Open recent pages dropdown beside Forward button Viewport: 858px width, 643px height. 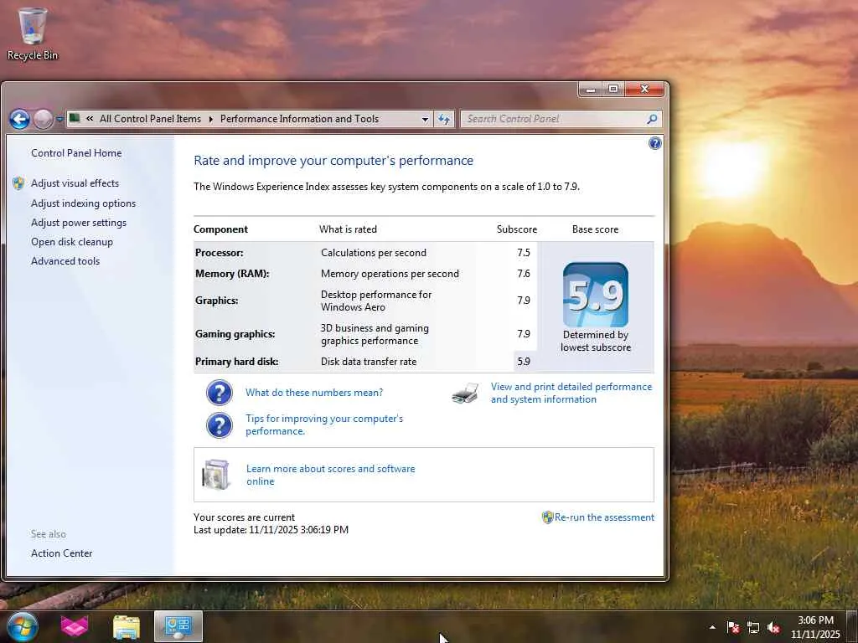59,119
